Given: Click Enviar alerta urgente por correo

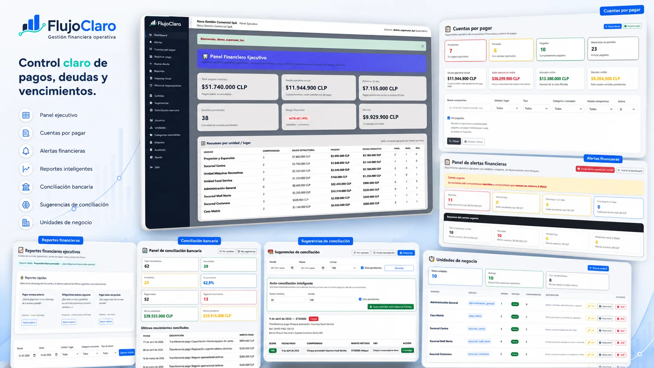Looking at the screenshot, I should pos(595,169).
